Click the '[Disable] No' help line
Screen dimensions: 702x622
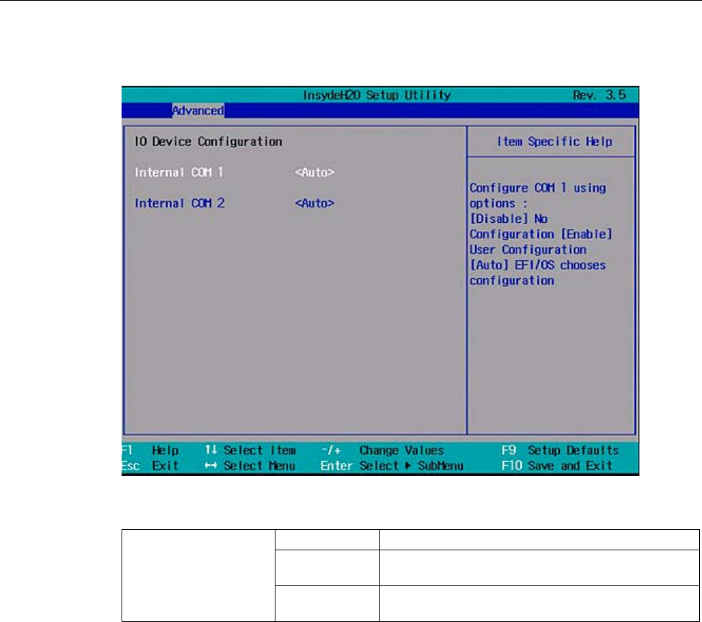[509, 219]
